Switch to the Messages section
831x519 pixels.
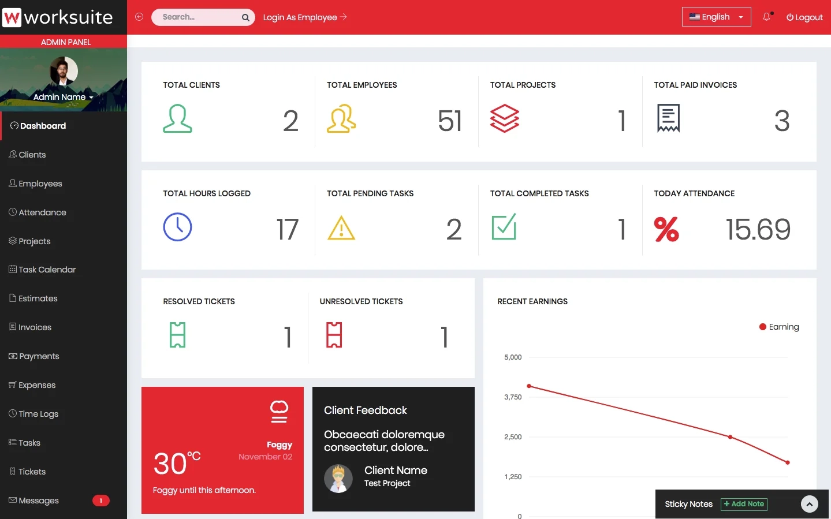point(38,500)
